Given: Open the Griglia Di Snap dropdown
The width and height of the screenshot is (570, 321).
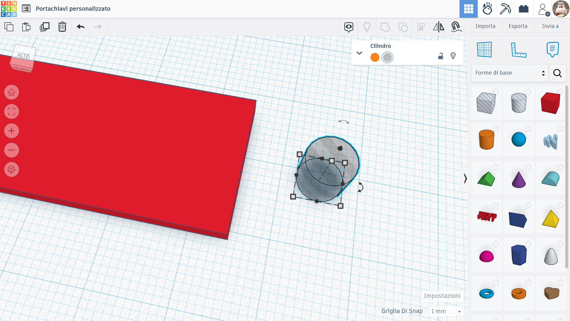Looking at the screenshot, I should [446, 311].
